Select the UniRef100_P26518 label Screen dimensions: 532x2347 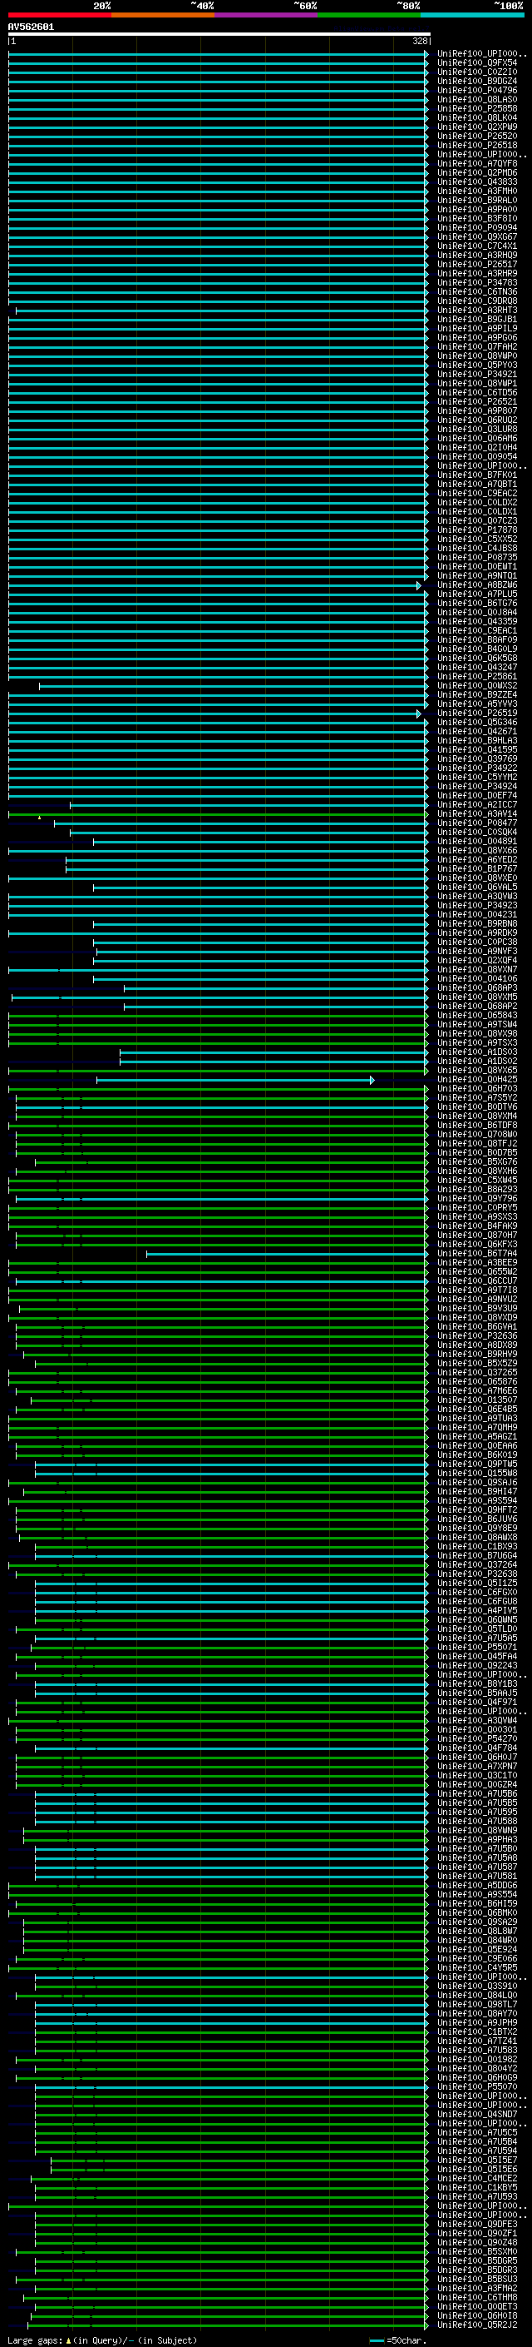coord(477,146)
